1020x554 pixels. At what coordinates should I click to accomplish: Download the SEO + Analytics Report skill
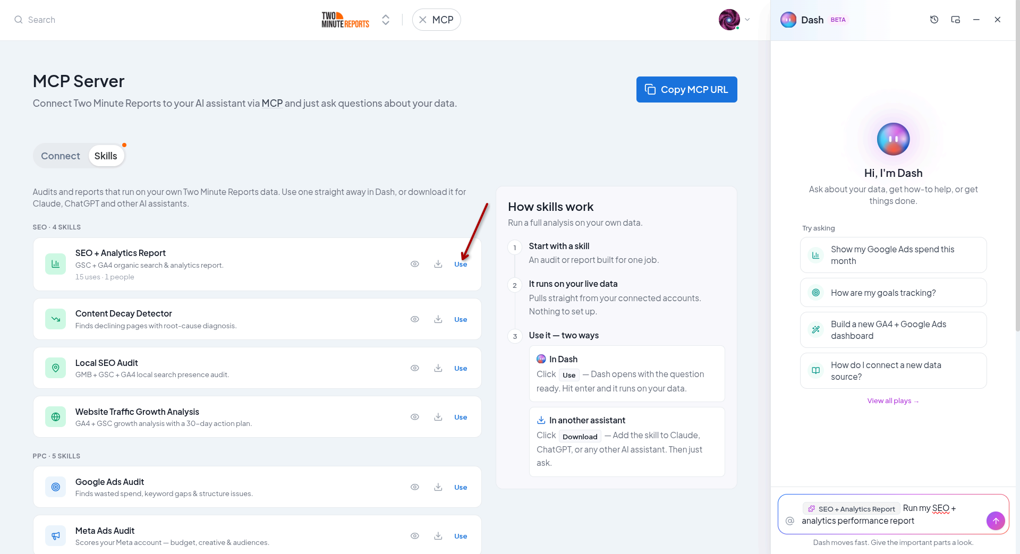[438, 264]
